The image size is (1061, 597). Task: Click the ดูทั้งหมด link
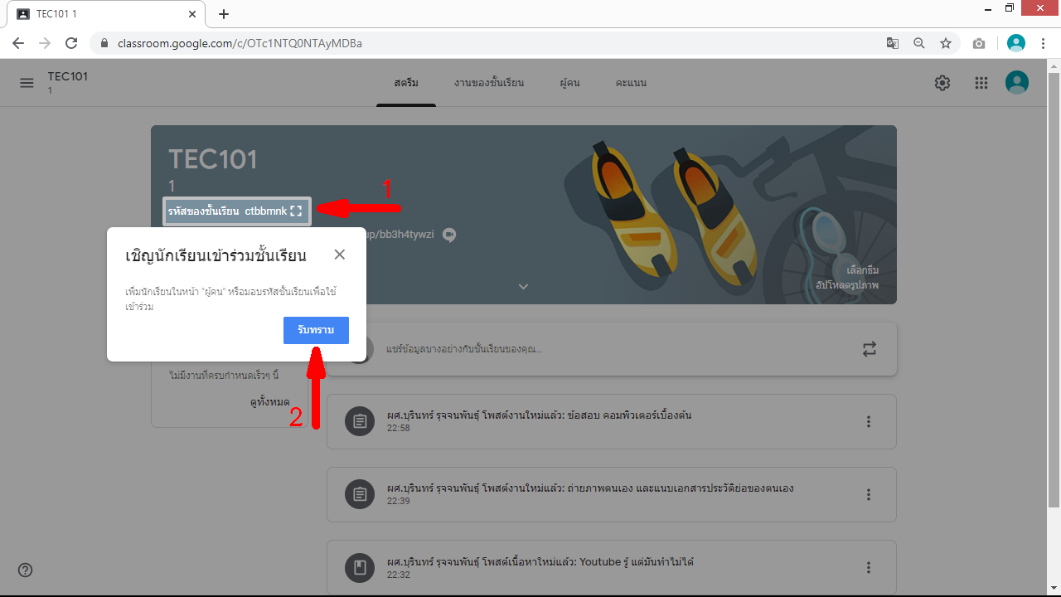[269, 402]
